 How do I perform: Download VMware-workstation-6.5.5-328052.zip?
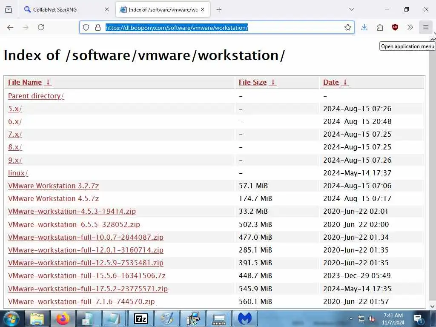pyautogui.click(x=74, y=224)
